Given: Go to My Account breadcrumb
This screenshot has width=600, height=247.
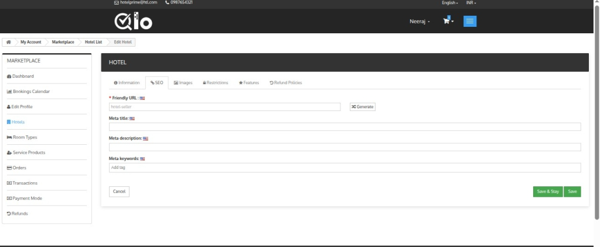Looking at the screenshot, I should (x=30, y=42).
